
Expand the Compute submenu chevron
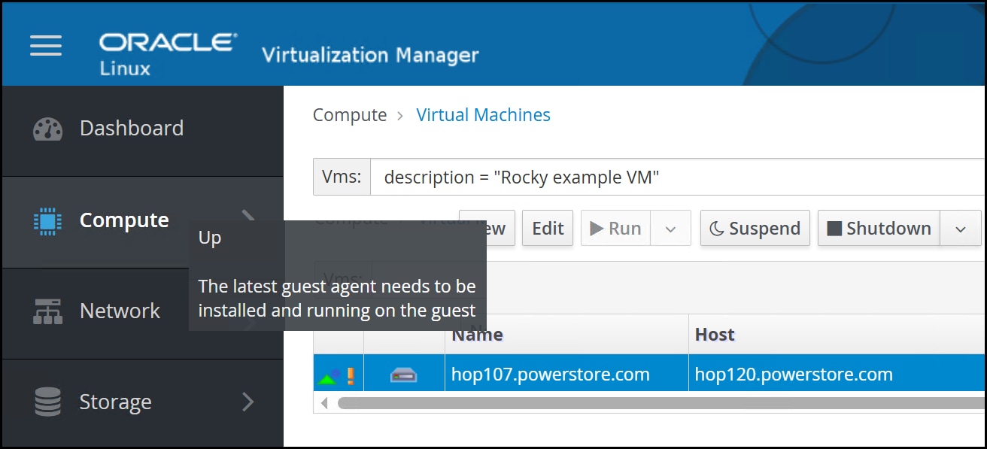click(248, 217)
